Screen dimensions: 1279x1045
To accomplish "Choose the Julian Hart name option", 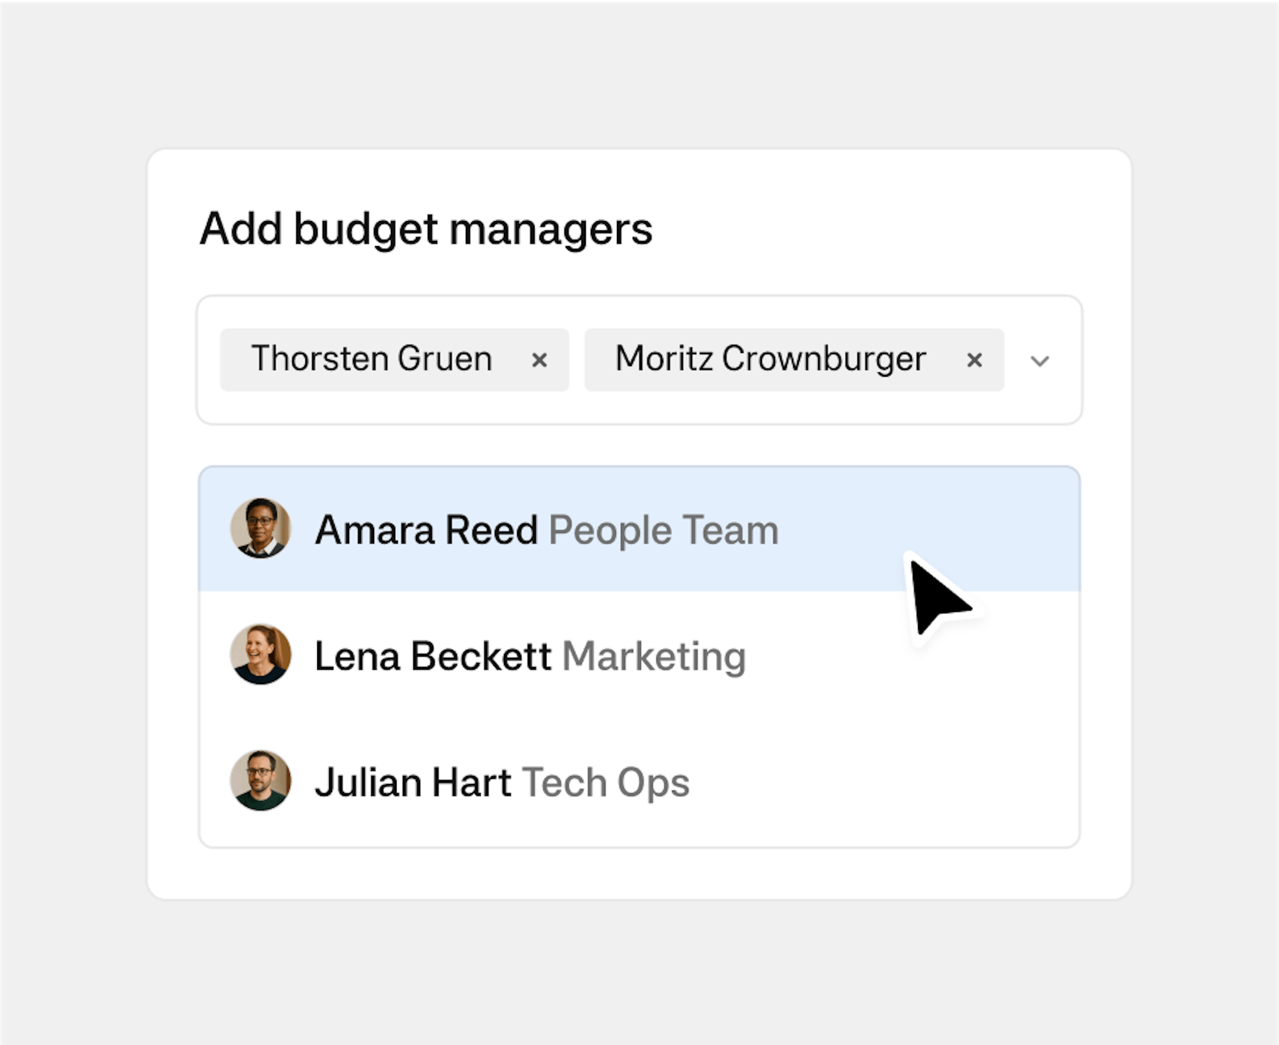I will tap(413, 783).
